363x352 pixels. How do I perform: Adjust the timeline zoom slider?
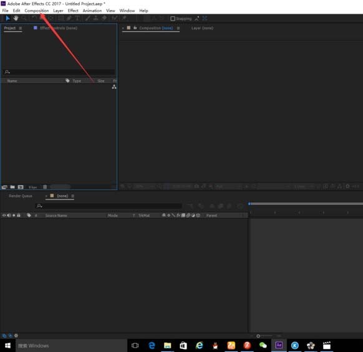pyautogui.click(x=258, y=336)
